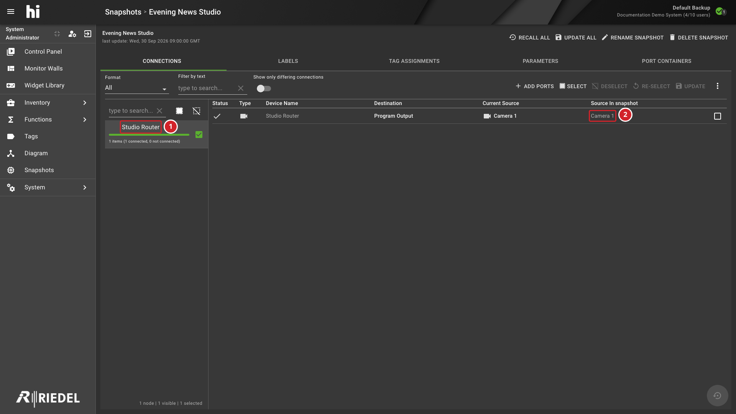
Task: Click Update All
Action: tap(576, 38)
